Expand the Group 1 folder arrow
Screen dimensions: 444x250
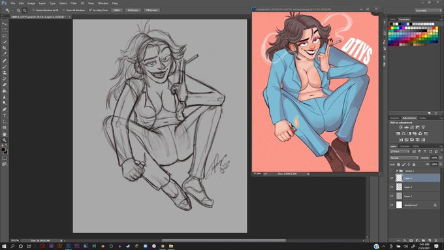coord(397,171)
